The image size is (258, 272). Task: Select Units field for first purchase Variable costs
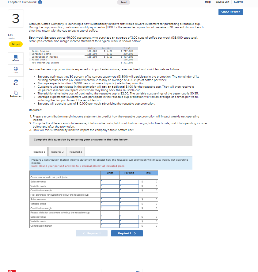pyautogui.click(x=110, y=204)
